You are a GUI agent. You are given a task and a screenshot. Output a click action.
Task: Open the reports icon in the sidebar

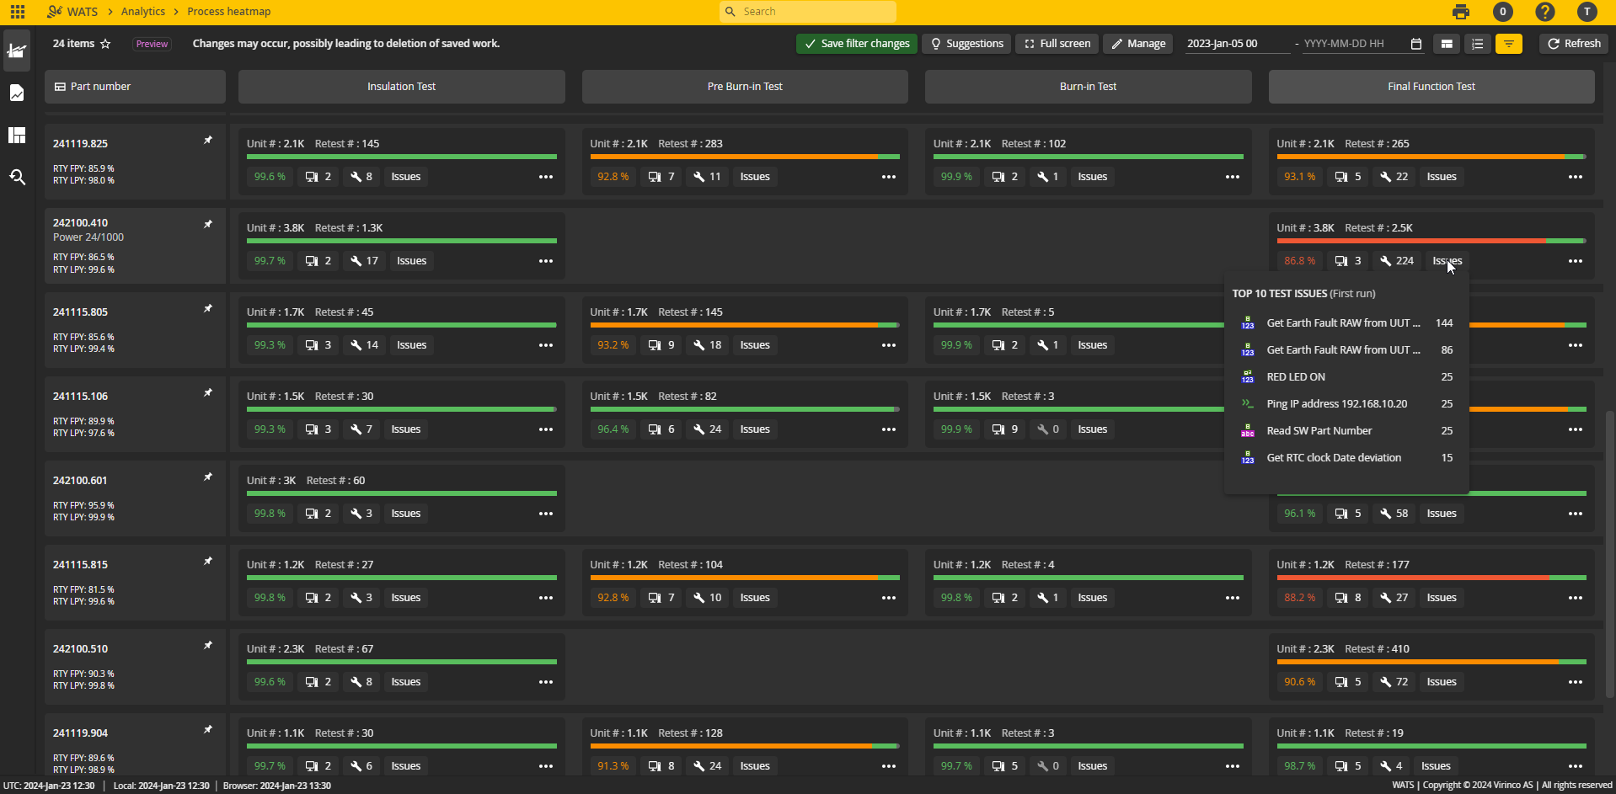click(17, 93)
